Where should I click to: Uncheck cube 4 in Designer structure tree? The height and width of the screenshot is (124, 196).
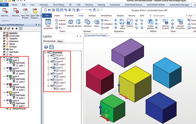[x=55, y=77]
